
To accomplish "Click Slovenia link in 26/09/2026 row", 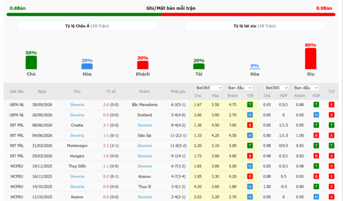I will coord(77,115).
